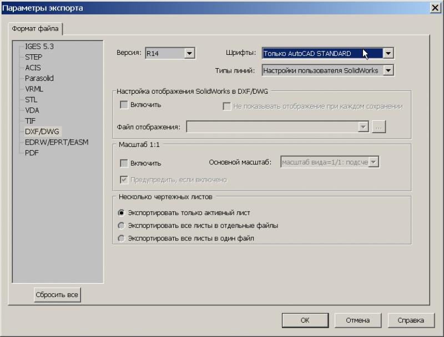Select EDRW/EPRT/EASM format entry
The height and width of the screenshot is (337, 444).
point(56,142)
